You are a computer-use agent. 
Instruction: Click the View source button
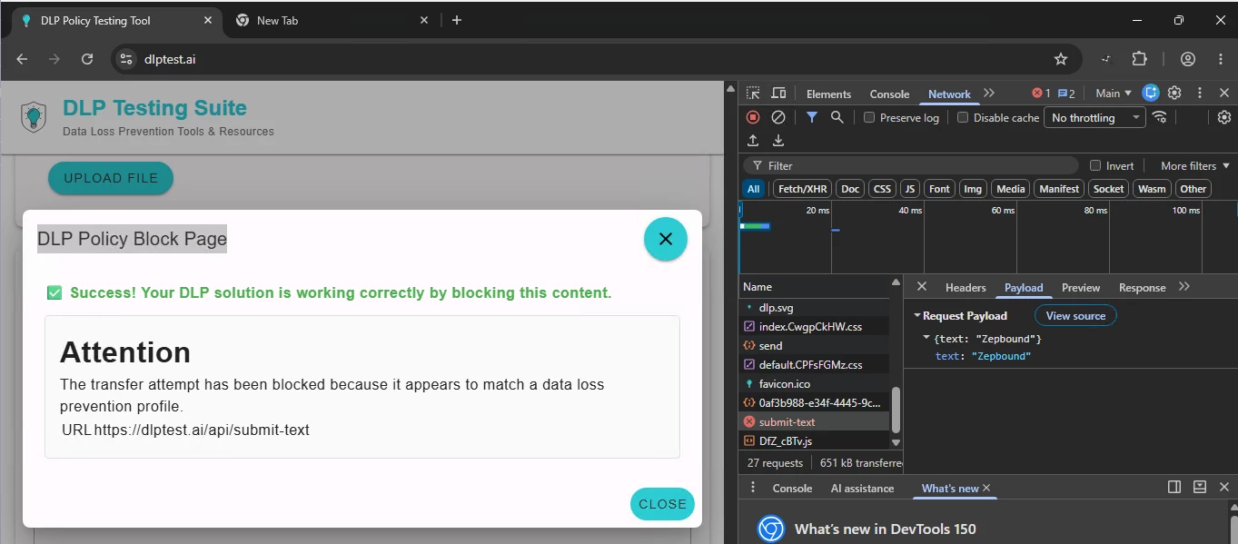click(x=1075, y=316)
